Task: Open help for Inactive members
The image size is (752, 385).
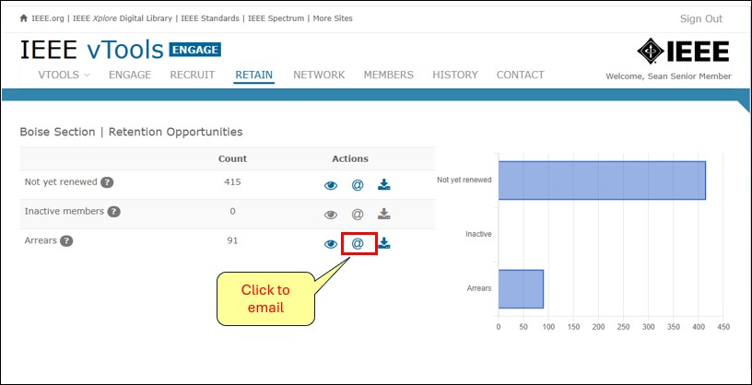Action: [x=113, y=212]
